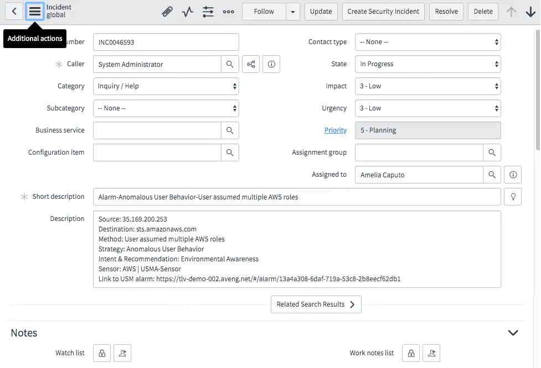The image size is (541, 368).
Task: Add me to Watch list icon
Action: tap(122, 353)
